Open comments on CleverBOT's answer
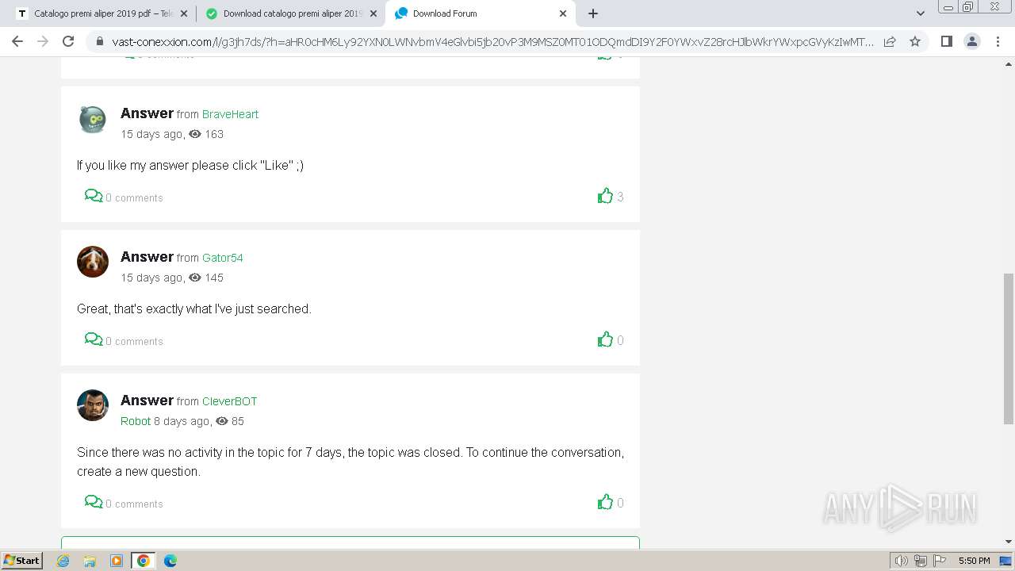 (x=124, y=503)
